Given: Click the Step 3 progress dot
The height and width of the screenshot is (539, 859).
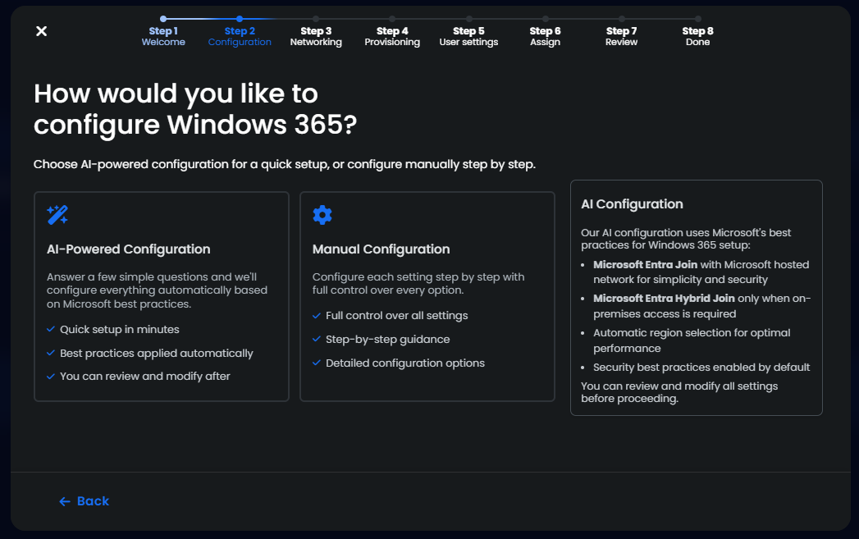Looking at the screenshot, I should pyautogui.click(x=316, y=19).
